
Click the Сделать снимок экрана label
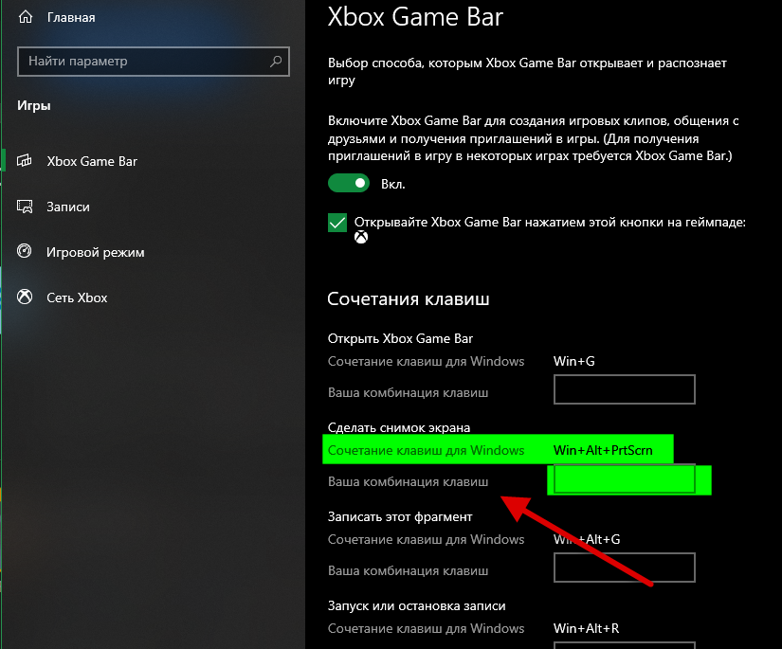[x=399, y=427]
